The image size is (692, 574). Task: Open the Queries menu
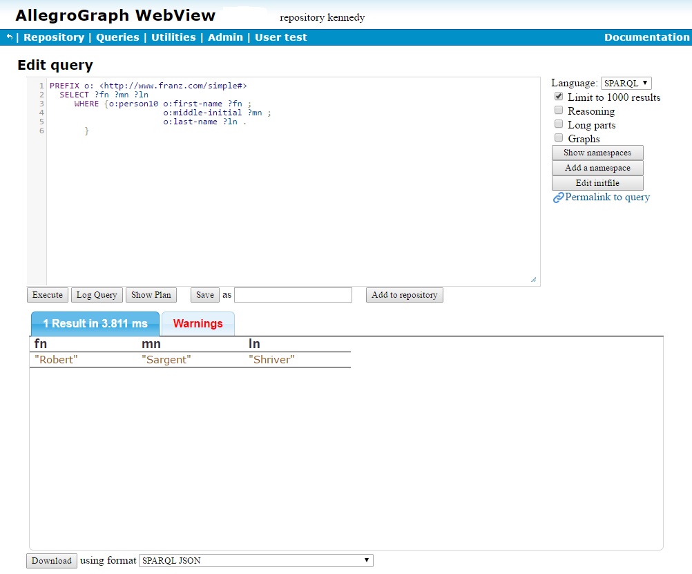coord(117,37)
